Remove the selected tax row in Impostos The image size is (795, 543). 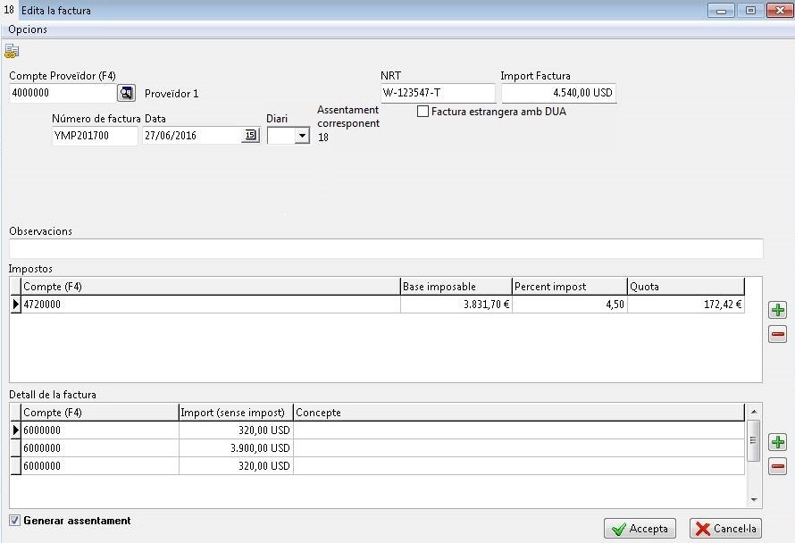tap(778, 334)
